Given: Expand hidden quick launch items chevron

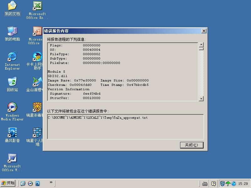Looking at the screenshot, I should [x=51, y=182].
